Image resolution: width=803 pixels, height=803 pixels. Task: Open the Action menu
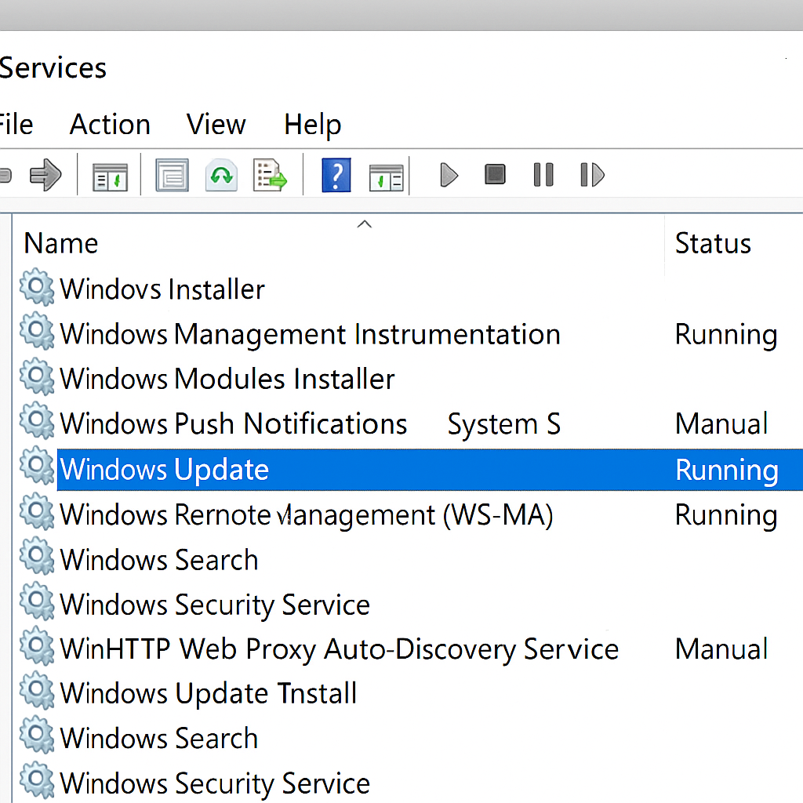[110, 124]
